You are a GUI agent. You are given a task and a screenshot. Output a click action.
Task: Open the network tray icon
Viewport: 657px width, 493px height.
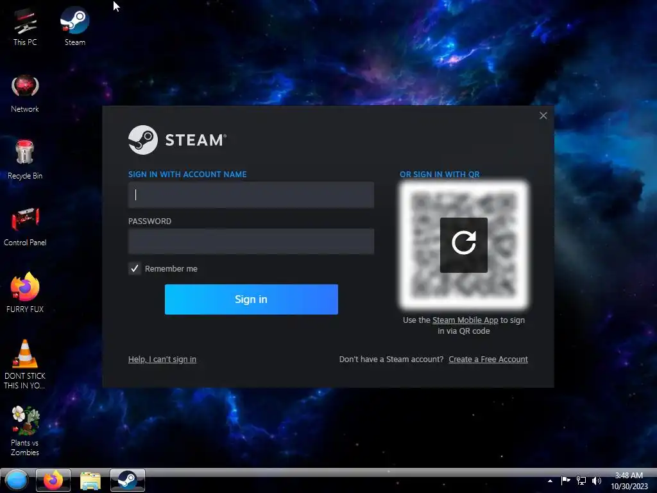(x=581, y=480)
